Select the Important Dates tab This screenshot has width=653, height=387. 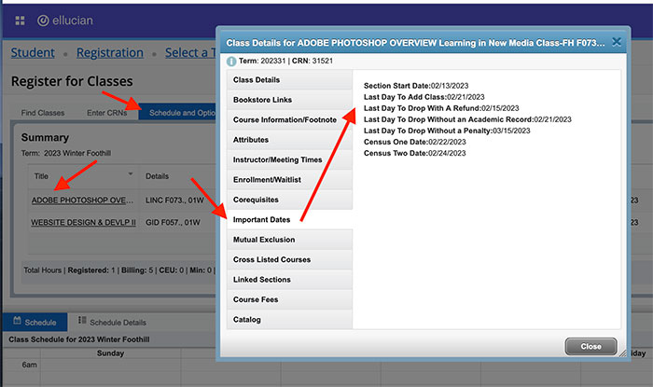point(289,219)
